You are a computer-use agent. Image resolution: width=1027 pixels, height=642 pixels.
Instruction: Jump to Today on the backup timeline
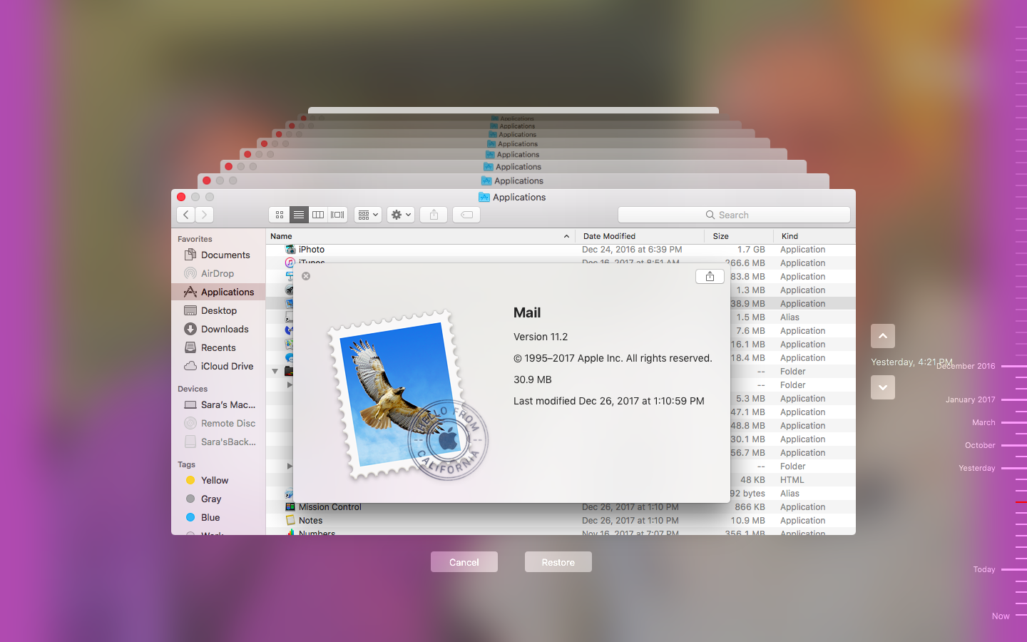(984, 569)
